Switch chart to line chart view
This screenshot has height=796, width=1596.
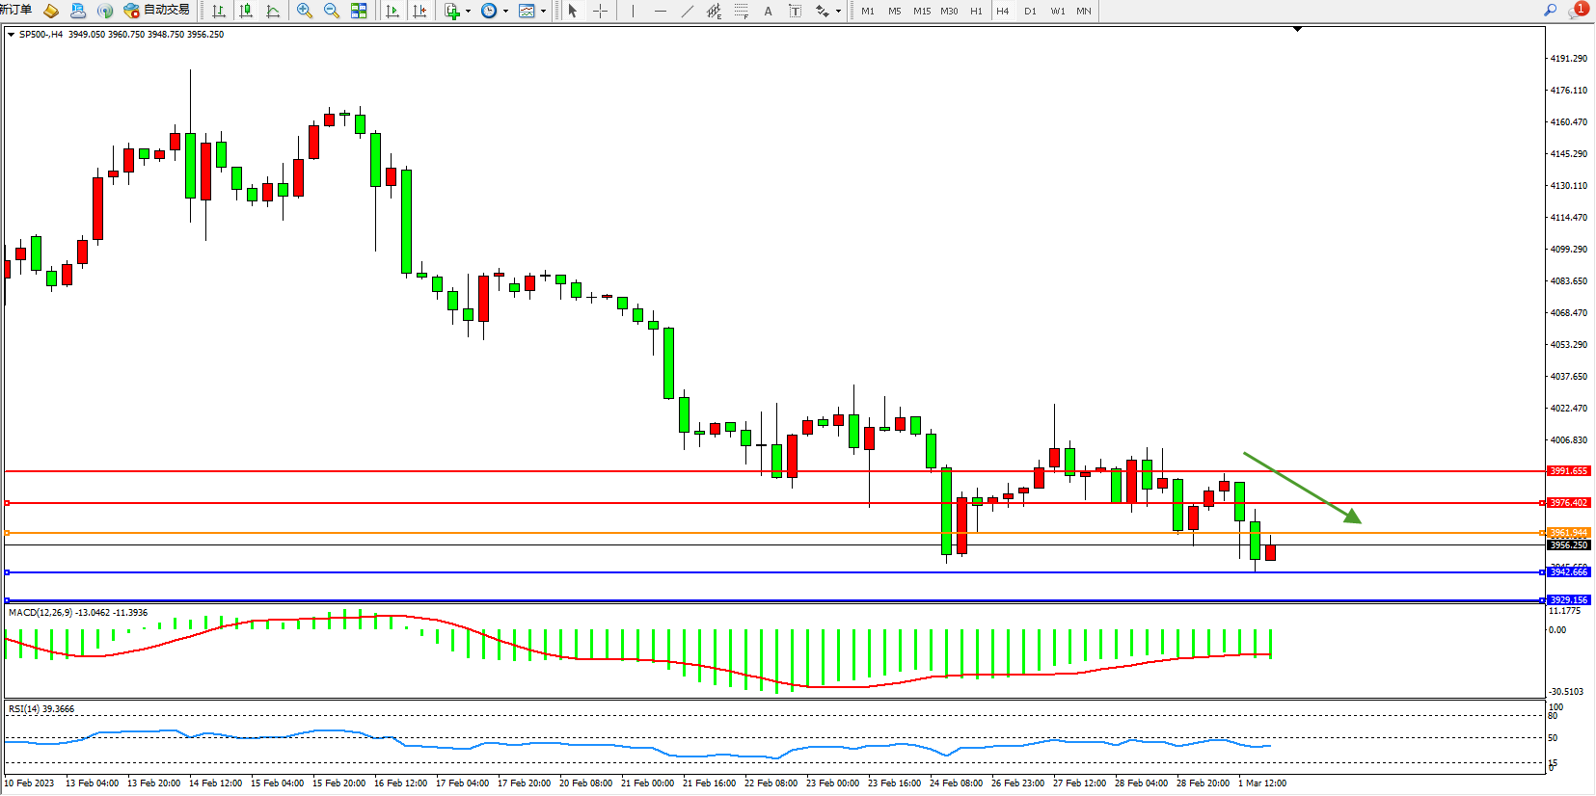click(273, 11)
